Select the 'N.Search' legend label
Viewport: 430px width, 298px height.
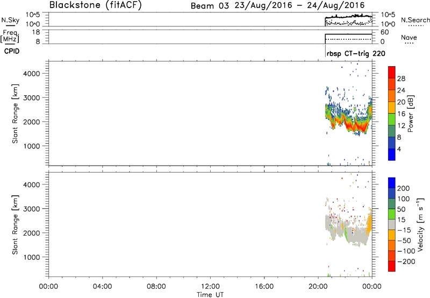415,20
